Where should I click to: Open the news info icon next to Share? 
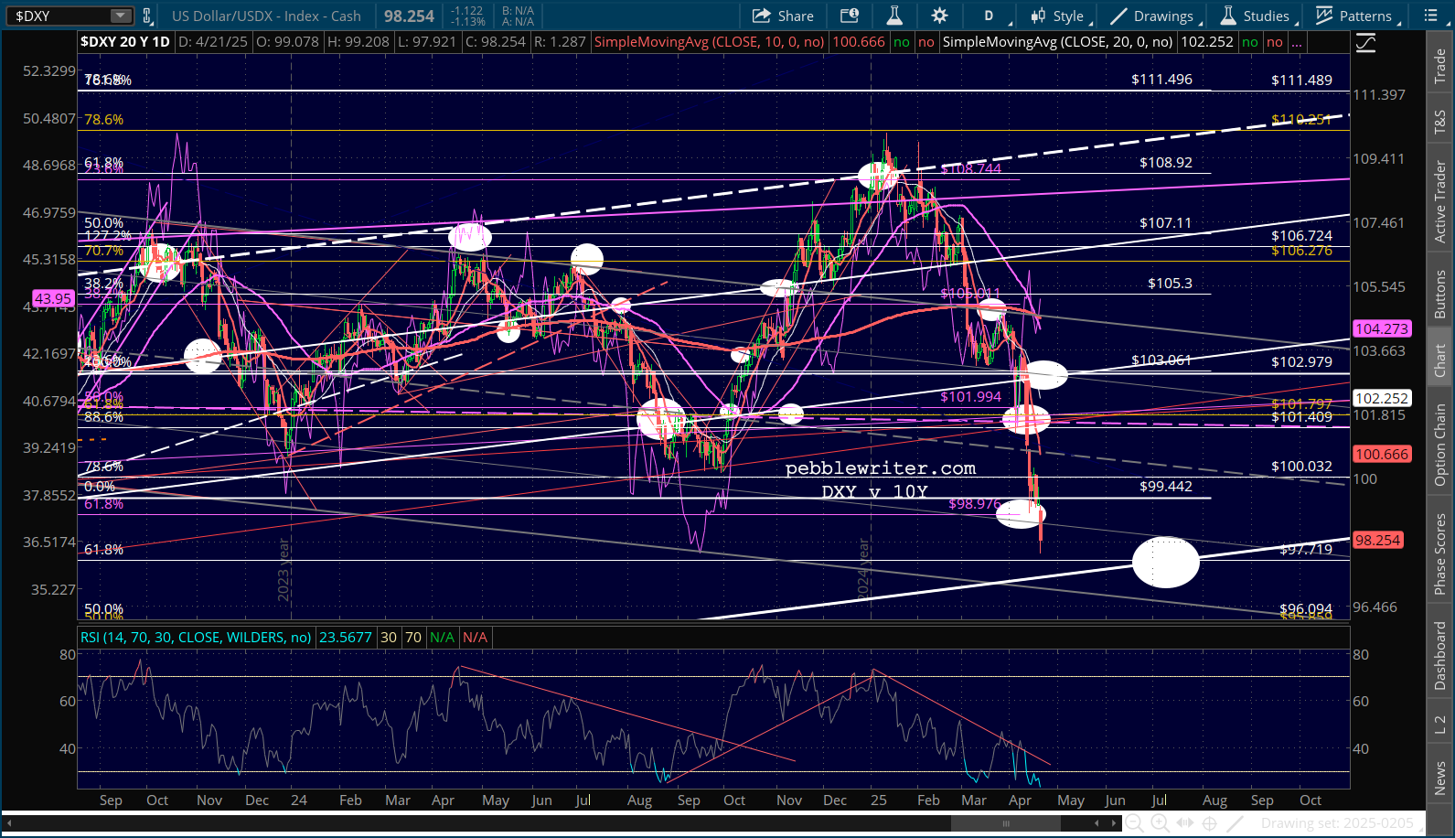click(x=850, y=16)
